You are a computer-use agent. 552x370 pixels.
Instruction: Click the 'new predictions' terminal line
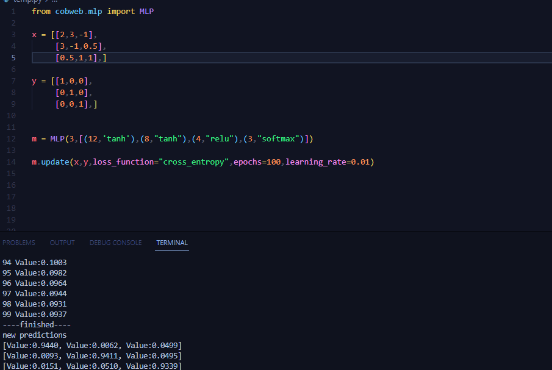click(35, 335)
